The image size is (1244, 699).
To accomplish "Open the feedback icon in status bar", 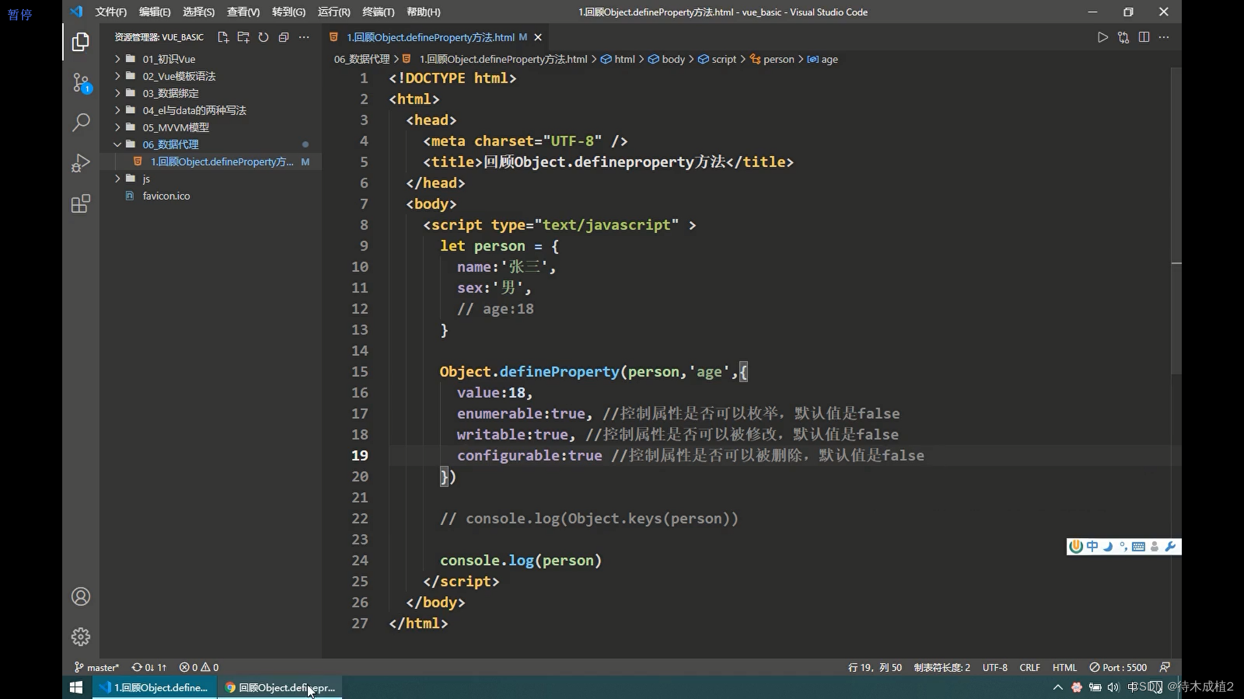I will [x=1165, y=667].
